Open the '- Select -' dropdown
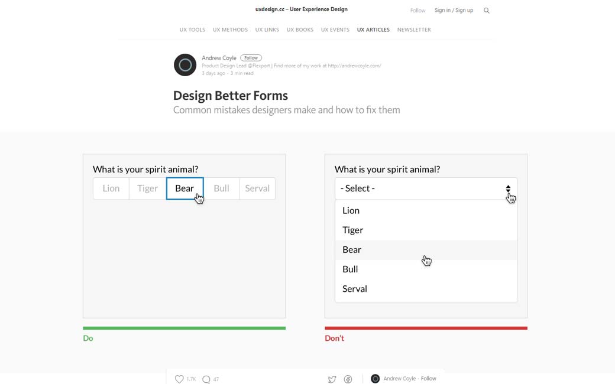Image resolution: width=615 pixels, height=384 pixels. [x=420, y=188]
